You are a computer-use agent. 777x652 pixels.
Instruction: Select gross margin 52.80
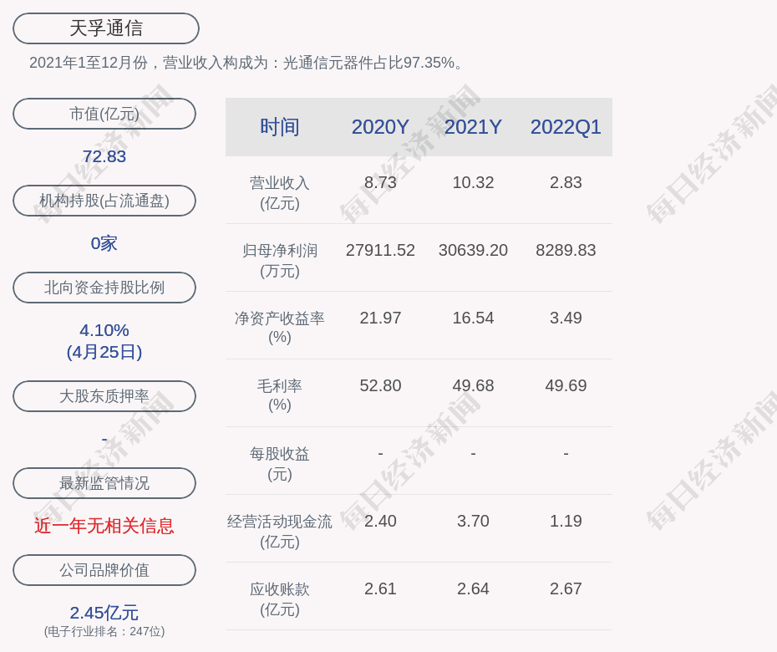pos(381,385)
